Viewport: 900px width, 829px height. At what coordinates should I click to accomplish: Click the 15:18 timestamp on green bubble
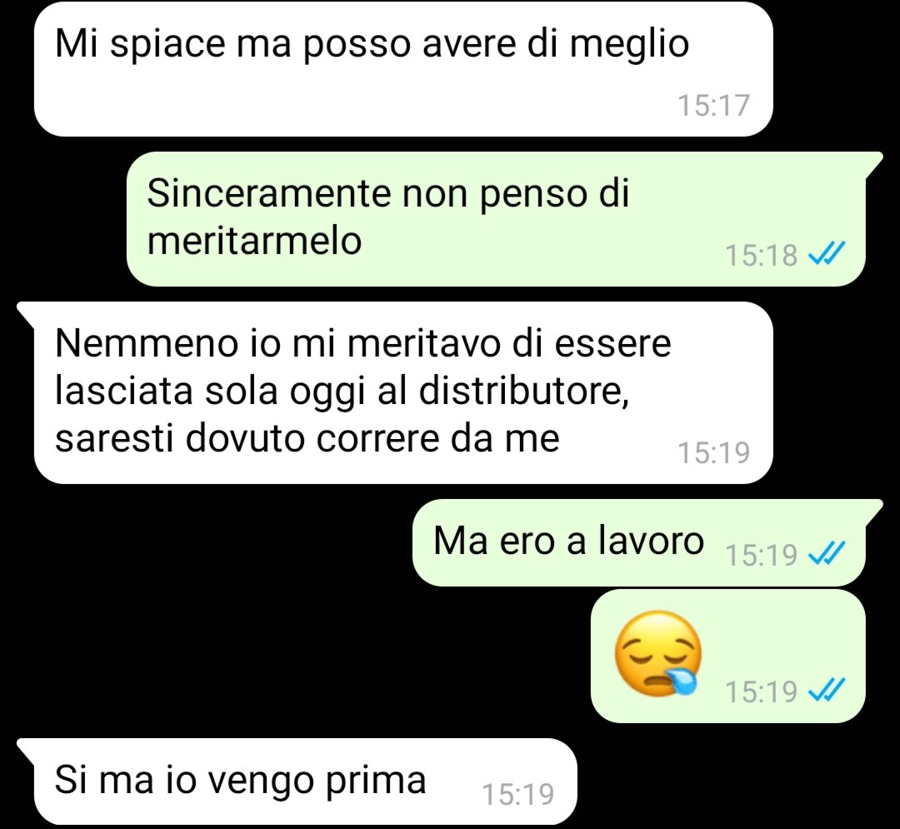[761, 255]
